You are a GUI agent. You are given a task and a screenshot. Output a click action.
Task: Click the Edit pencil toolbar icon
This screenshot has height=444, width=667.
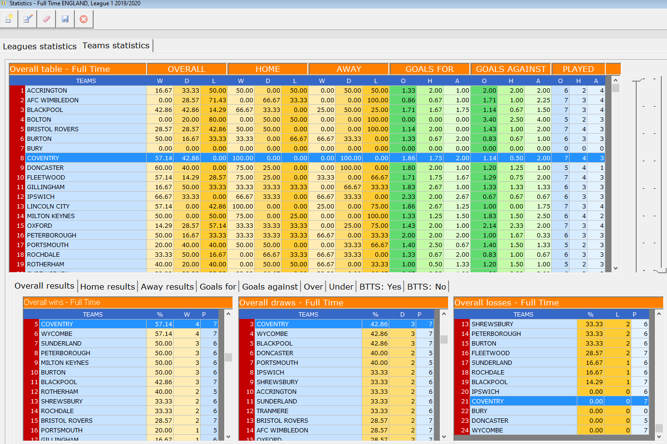pos(27,19)
